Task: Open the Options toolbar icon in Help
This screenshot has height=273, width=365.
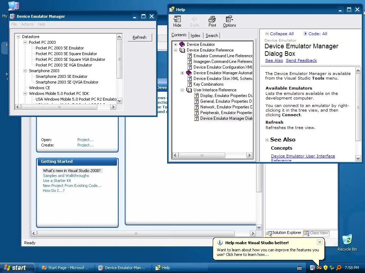Action: 229,19
